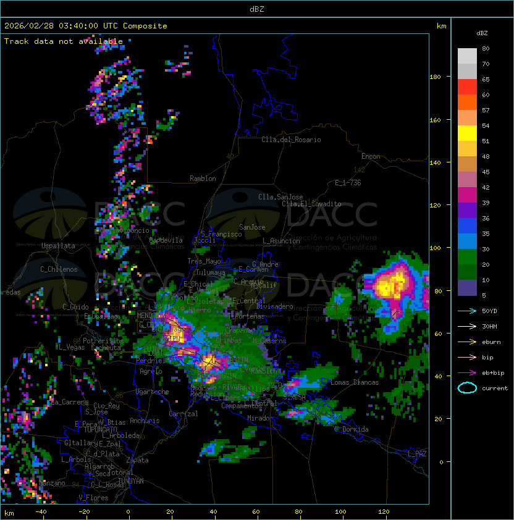The width and height of the screenshot is (514, 520).
Task: Click the 'L_Asuncion' map label
Action: coord(281,241)
